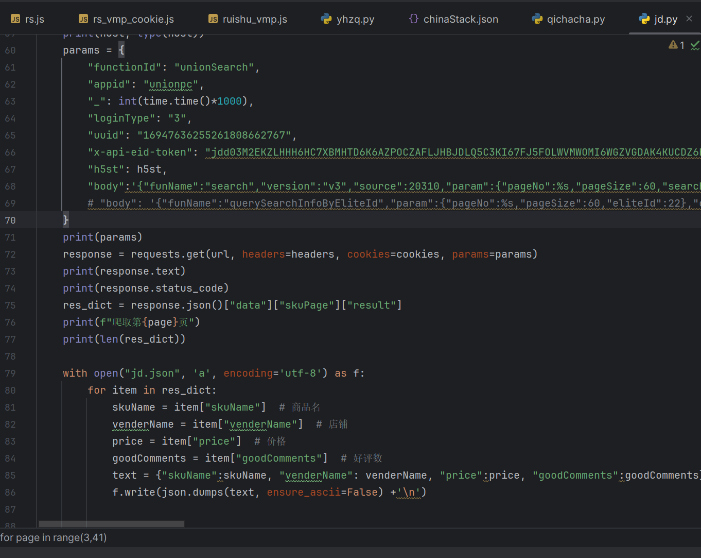Click the "unionpc" string value
Image resolution: width=701 pixels, height=558 pixels.
point(171,84)
